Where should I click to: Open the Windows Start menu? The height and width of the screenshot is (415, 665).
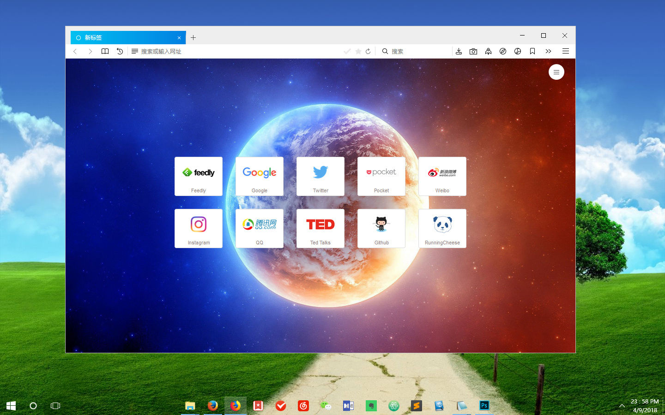(11, 406)
